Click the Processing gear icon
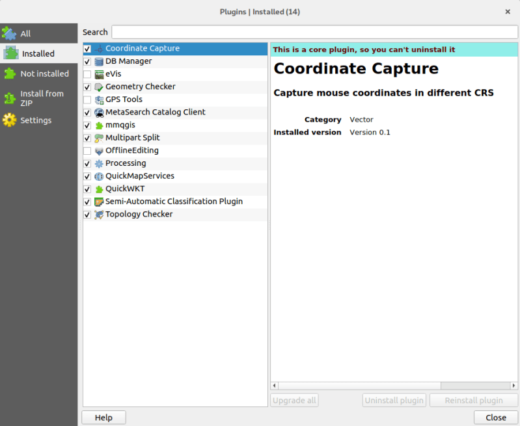 [x=99, y=164]
